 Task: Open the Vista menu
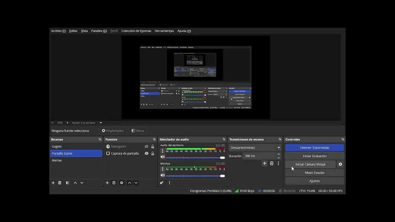(84, 31)
